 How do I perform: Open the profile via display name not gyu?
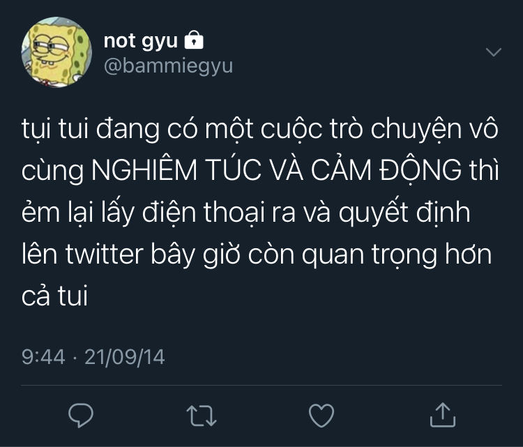pos(140,41)
